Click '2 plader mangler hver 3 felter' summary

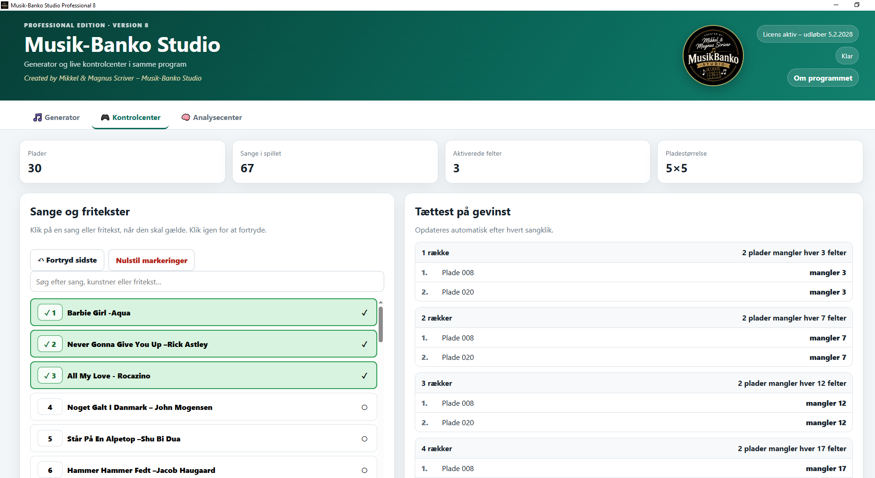(794, 252)
